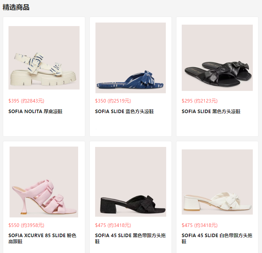Open the black SOFIA SLIDE sandal photo
This screenshot has height=253, width=262.
coord(217,58)
